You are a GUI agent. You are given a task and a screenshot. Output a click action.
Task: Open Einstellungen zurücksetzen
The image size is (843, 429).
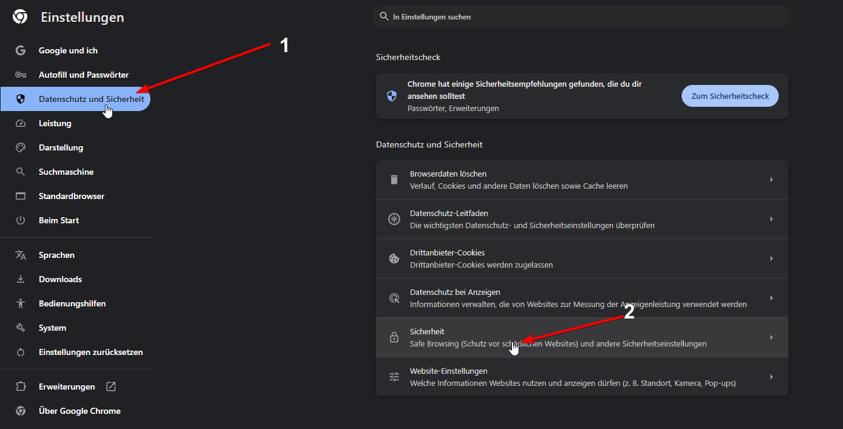90,351
